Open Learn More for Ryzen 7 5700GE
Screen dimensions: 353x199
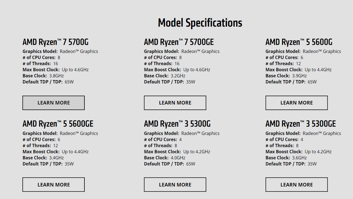[x=175, y=103]
